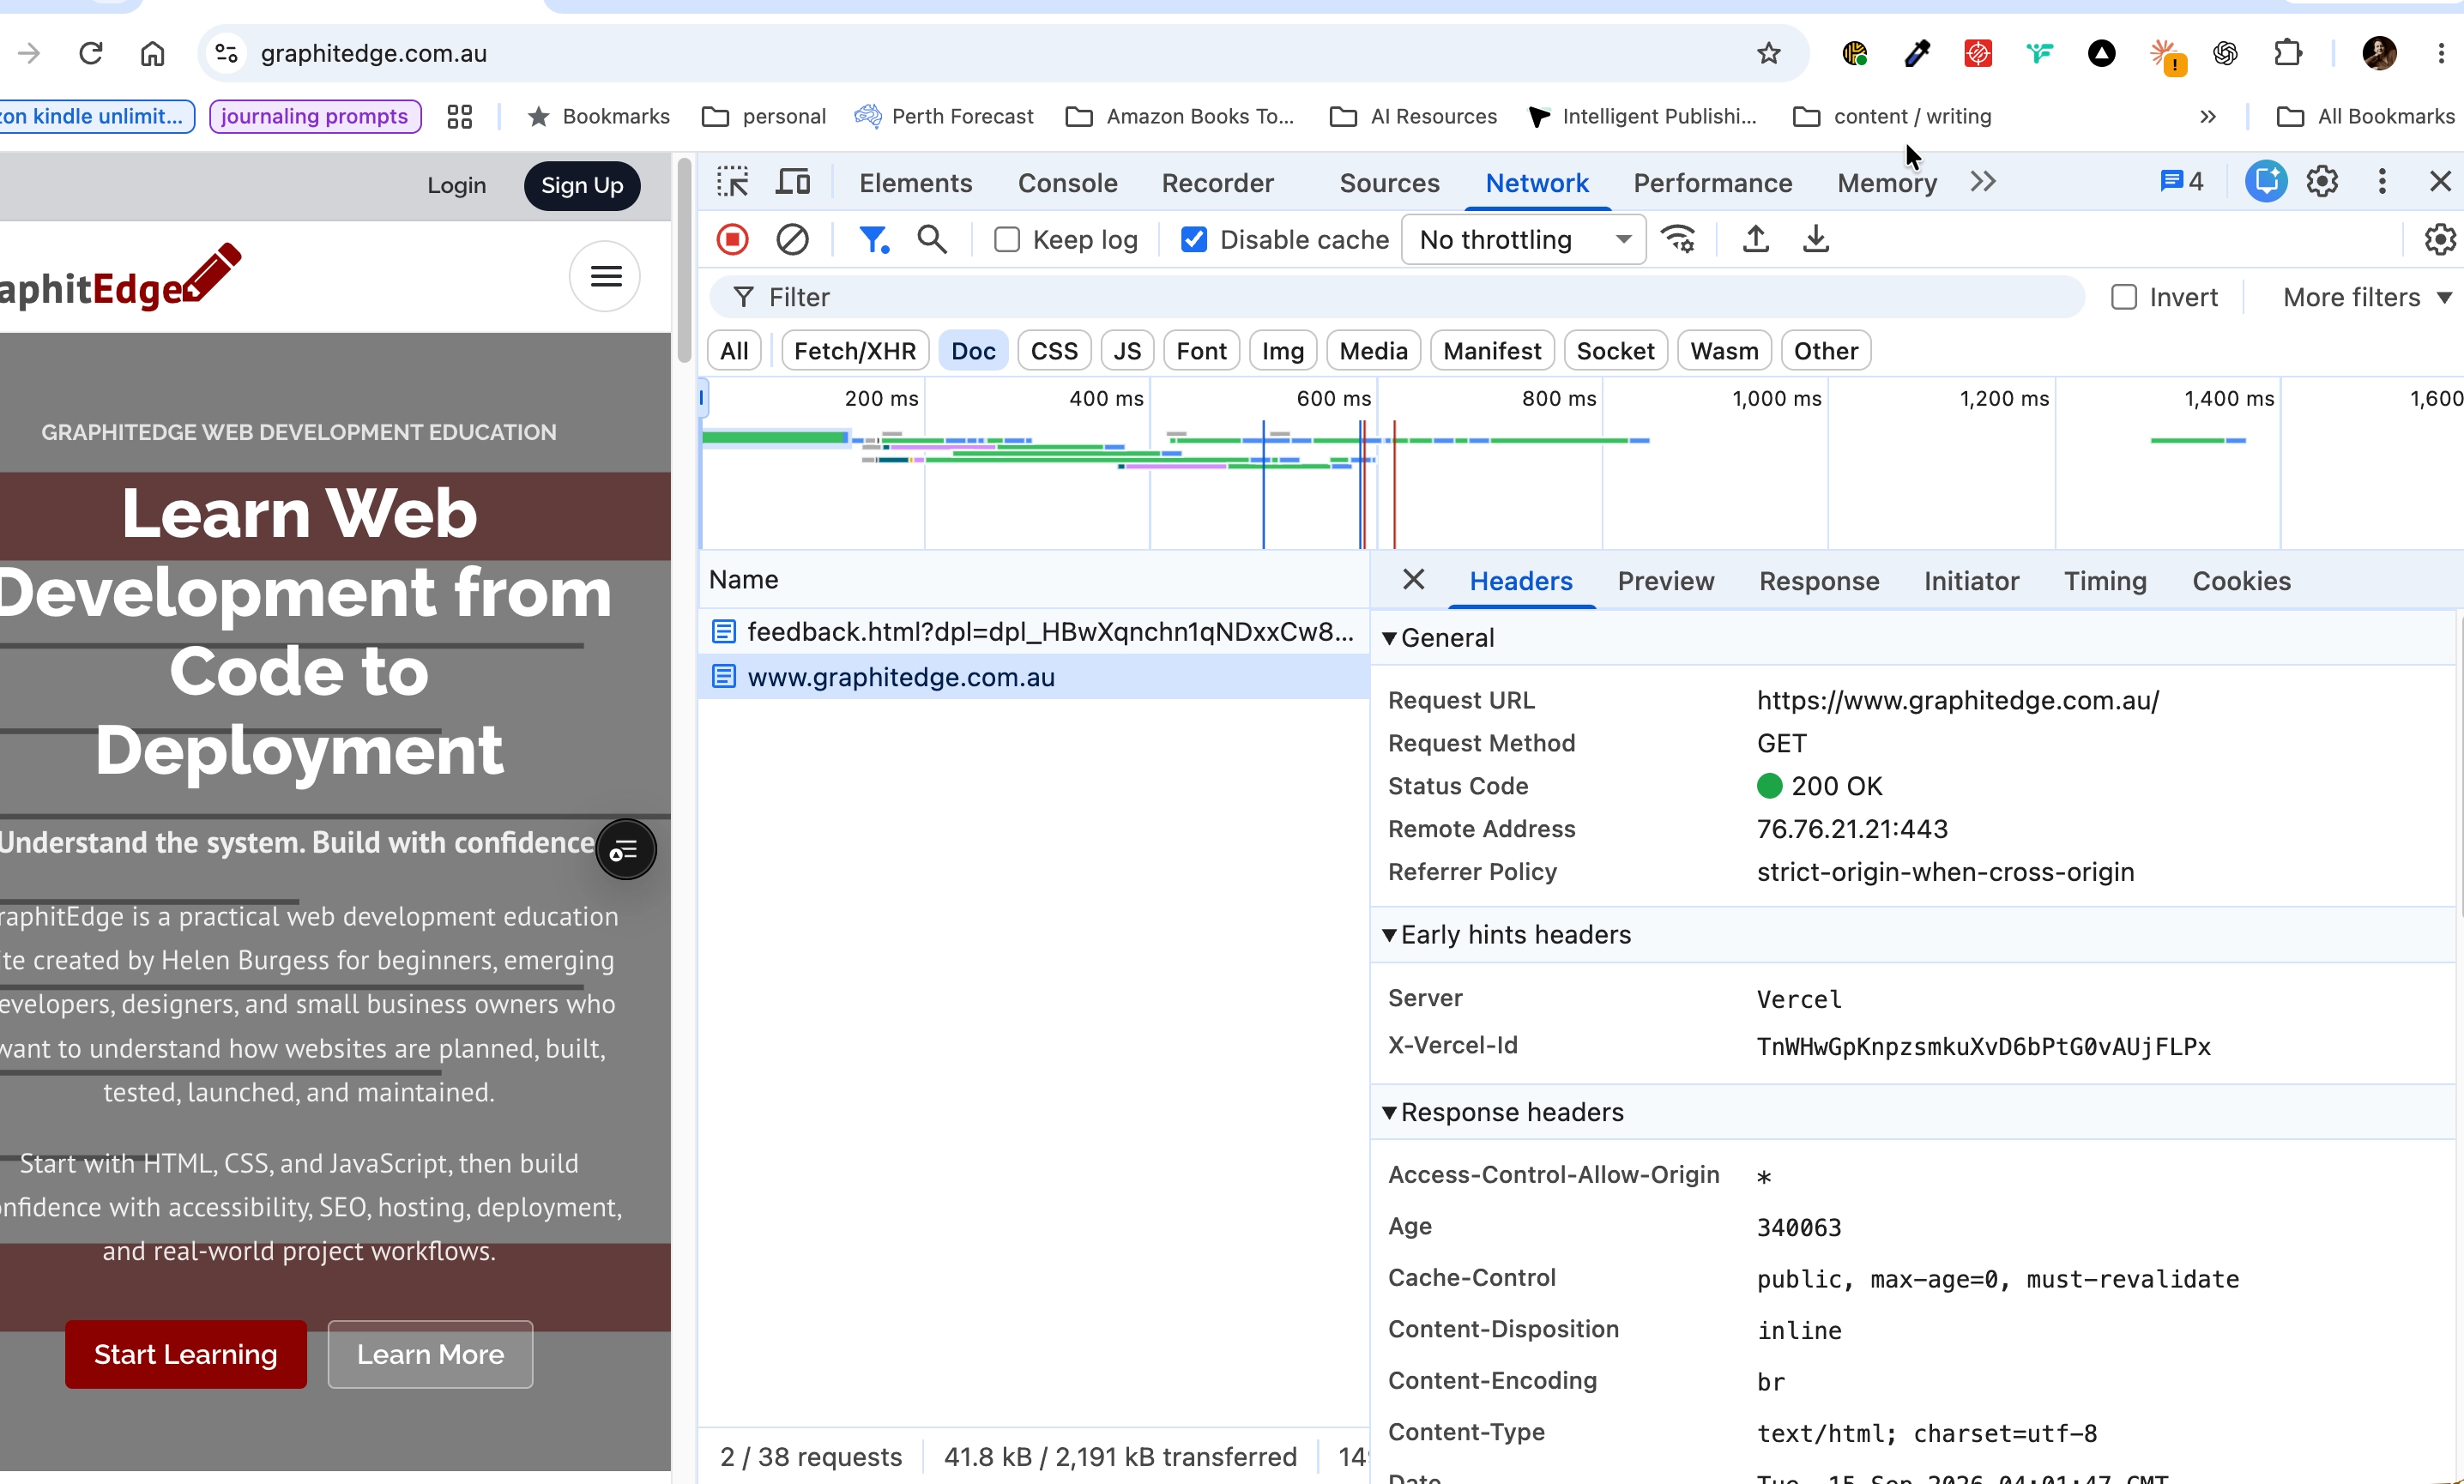Toggle the JS type filter
This screenshot has height=1484, width=2464.
1127,351
